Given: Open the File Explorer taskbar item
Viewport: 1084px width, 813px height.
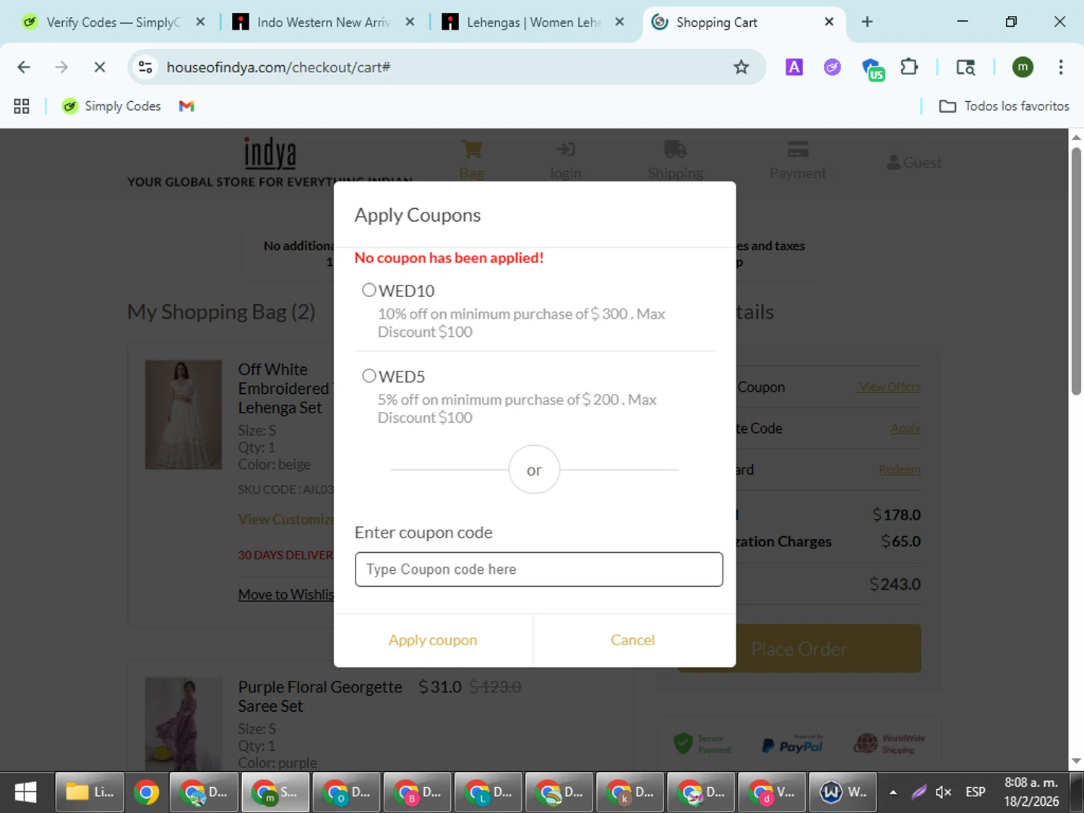Looking at the screenshot, I should click(x=90, y=793).
